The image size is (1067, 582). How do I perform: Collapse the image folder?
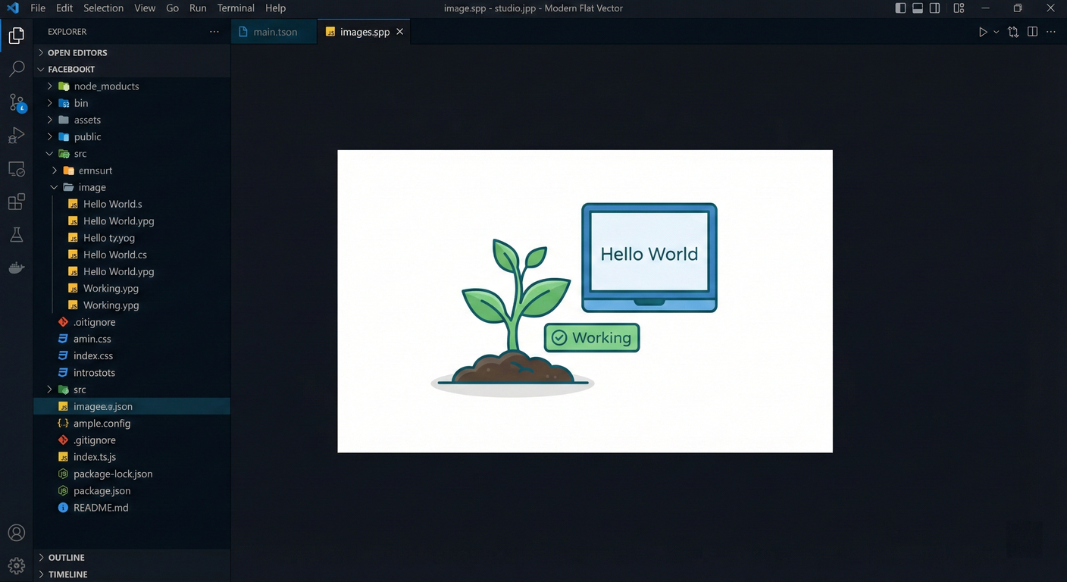92,187
